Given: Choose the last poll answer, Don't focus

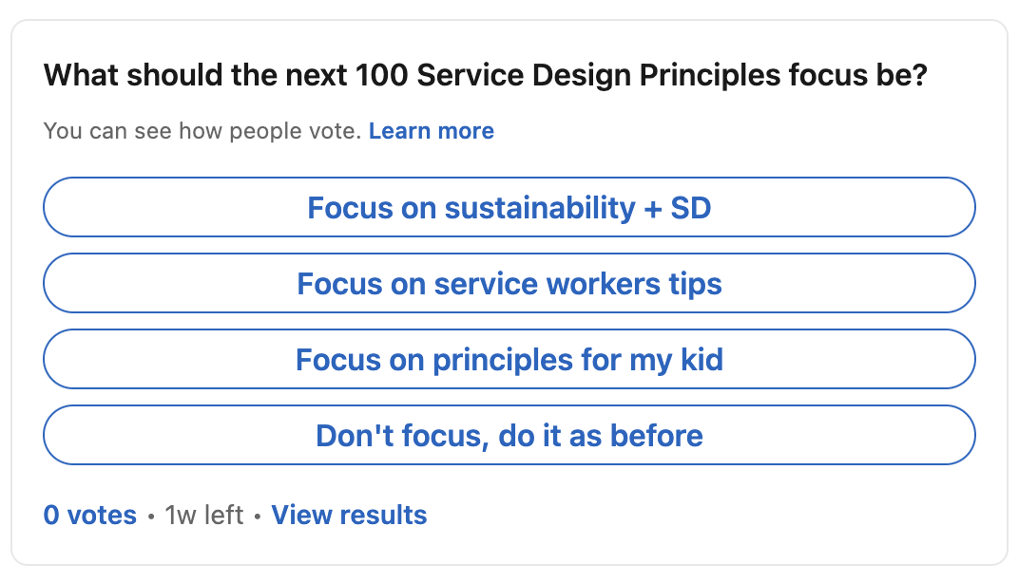Looking at the screenshot, I should pyautogui.click(x=509, y=436).
